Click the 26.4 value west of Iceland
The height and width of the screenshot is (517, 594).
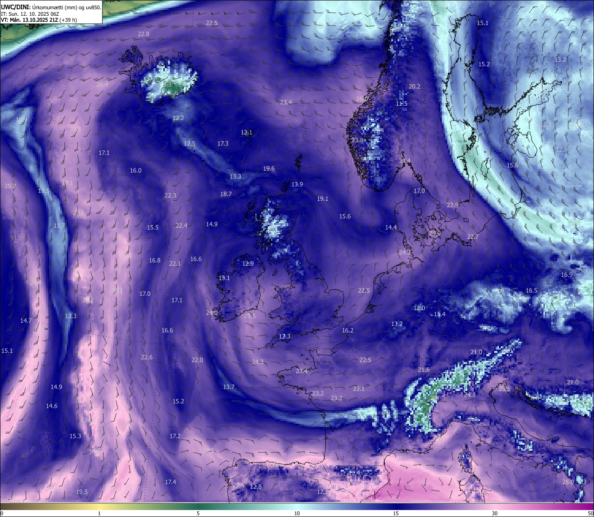[102, 84]
